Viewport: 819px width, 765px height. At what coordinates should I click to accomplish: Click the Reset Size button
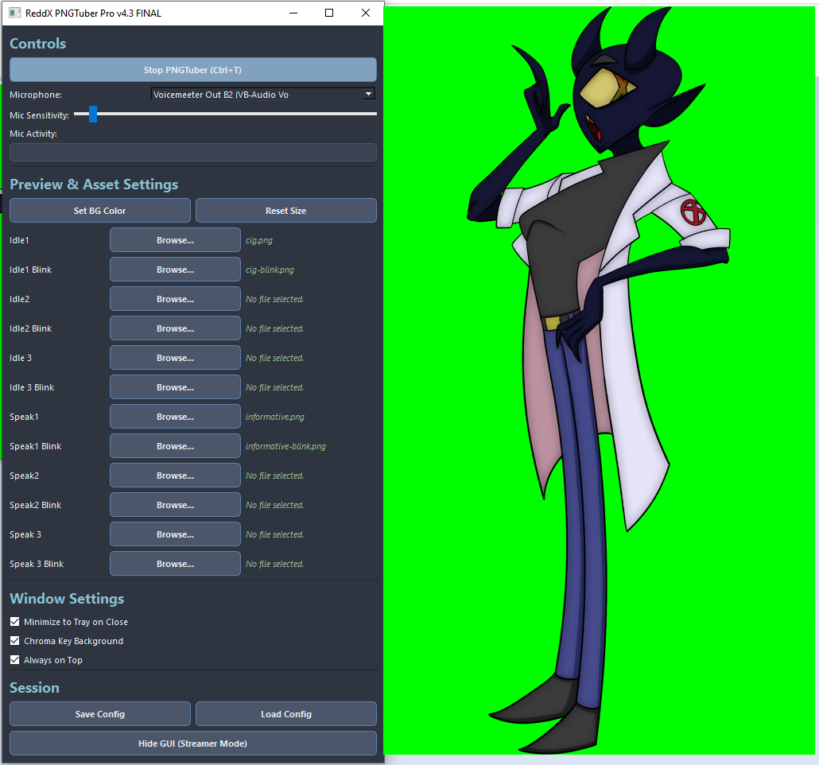click(x=285, y=211)
